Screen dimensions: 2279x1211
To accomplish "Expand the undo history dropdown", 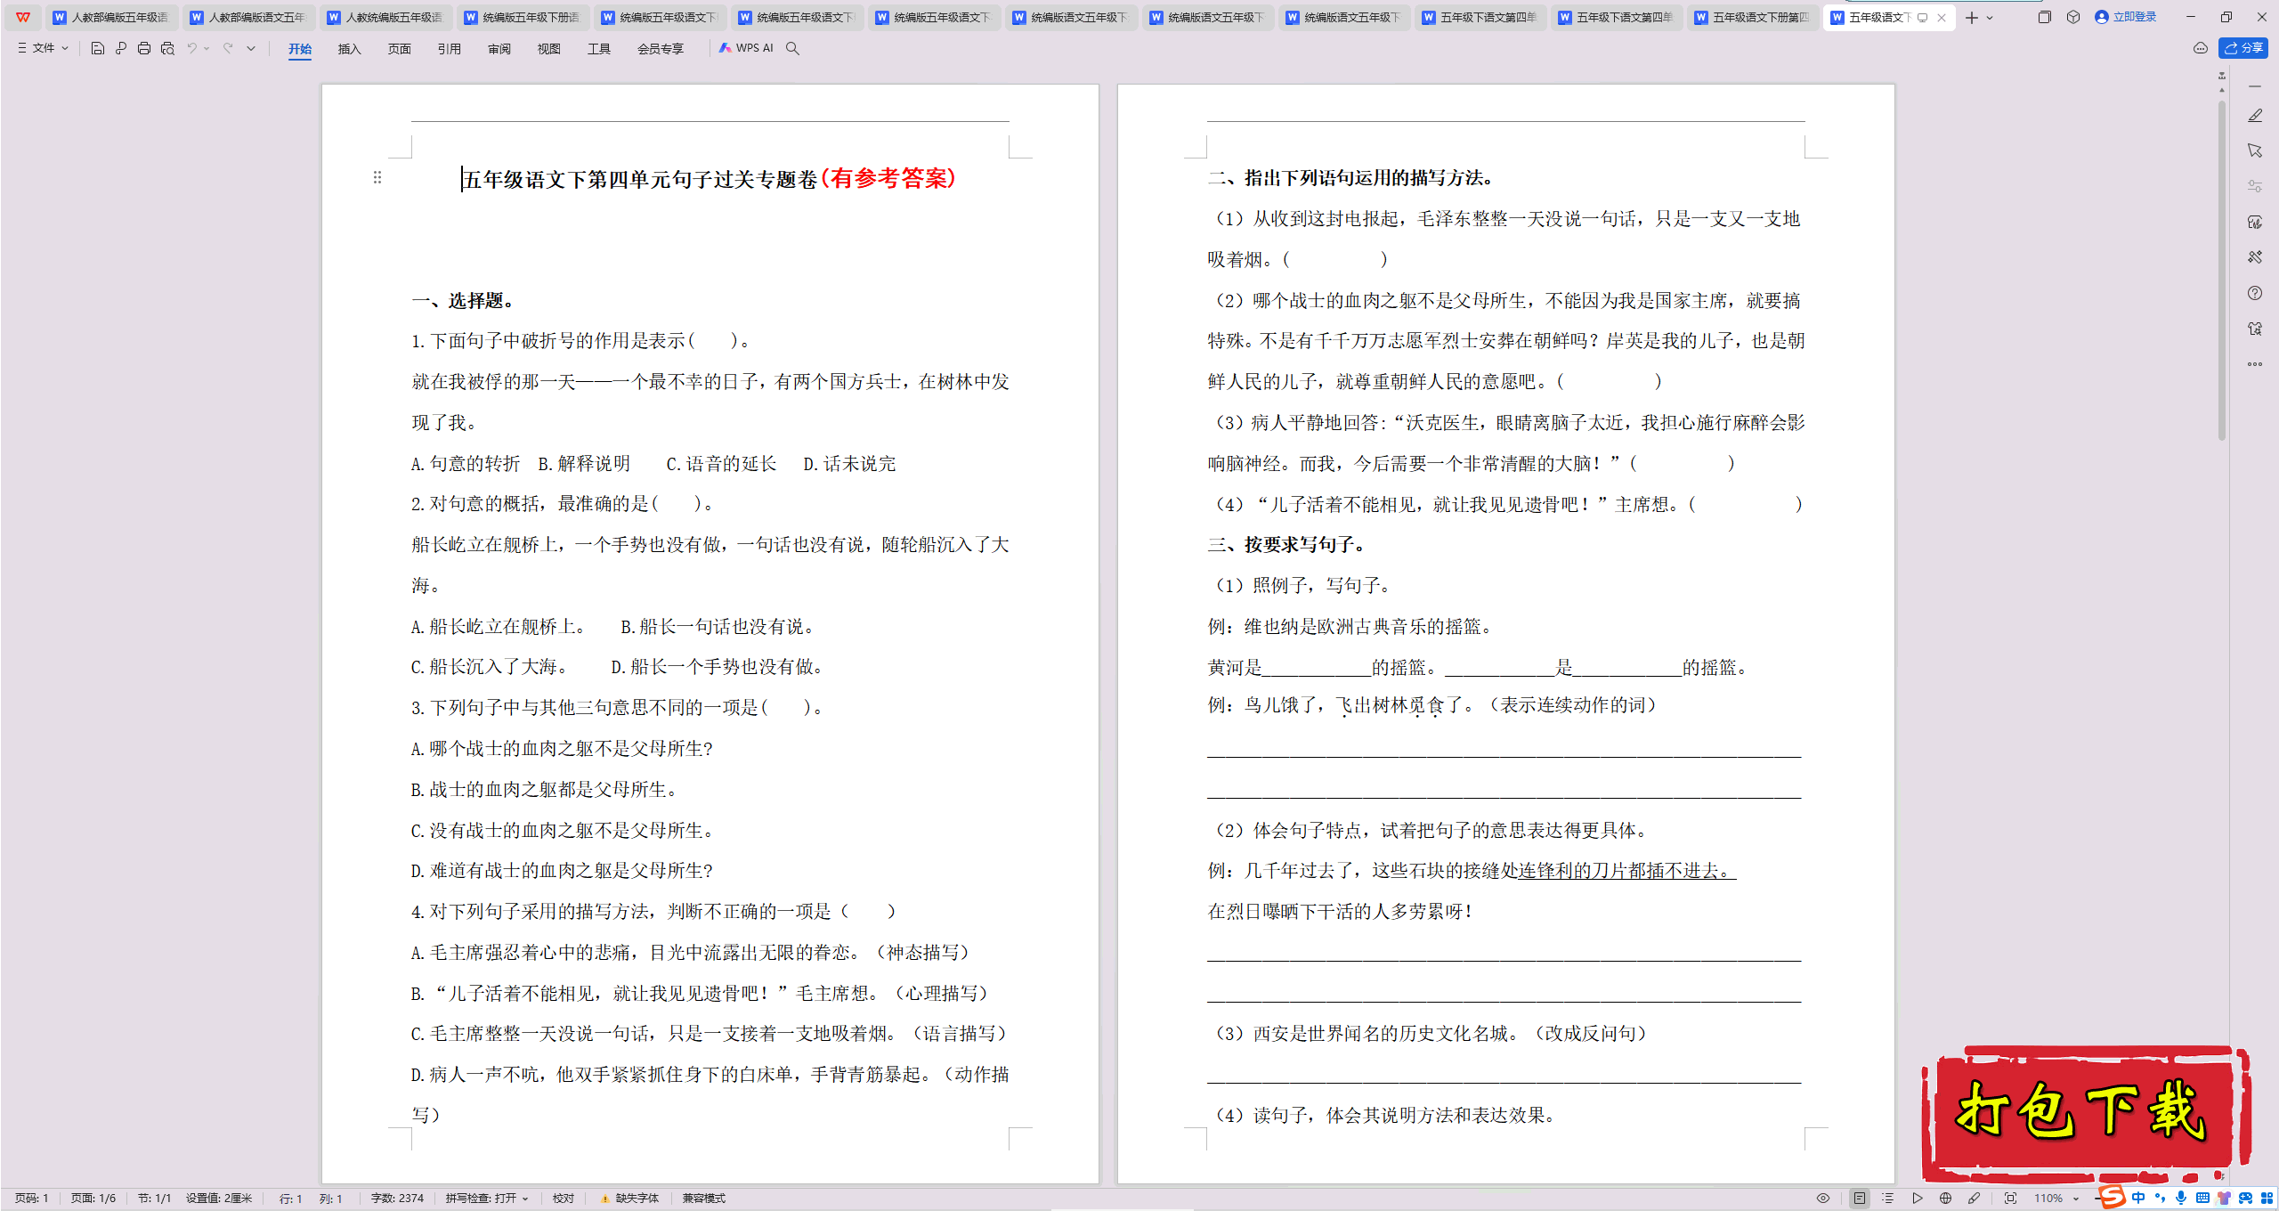I will click(207, 49).
